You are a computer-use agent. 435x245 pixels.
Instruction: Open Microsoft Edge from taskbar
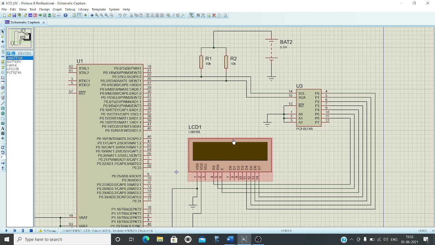click(146, 240)
